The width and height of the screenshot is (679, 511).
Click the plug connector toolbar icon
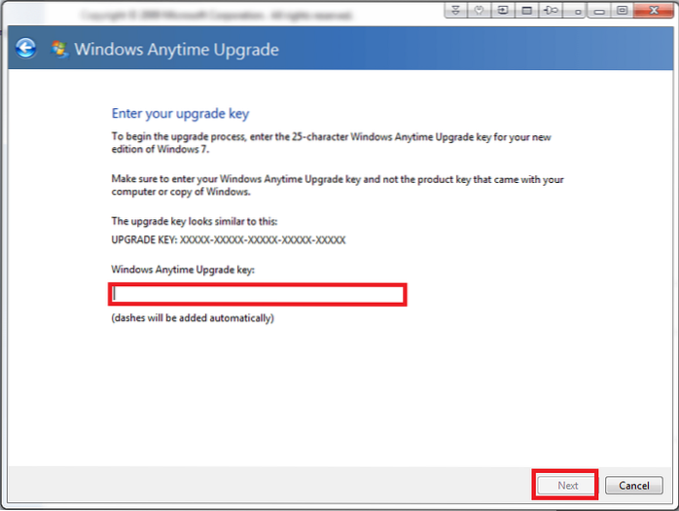coord(552,11)
